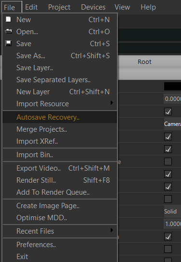Choose Save As... from File menu
The image size is (181, 262).
click(x=60, y=56)
